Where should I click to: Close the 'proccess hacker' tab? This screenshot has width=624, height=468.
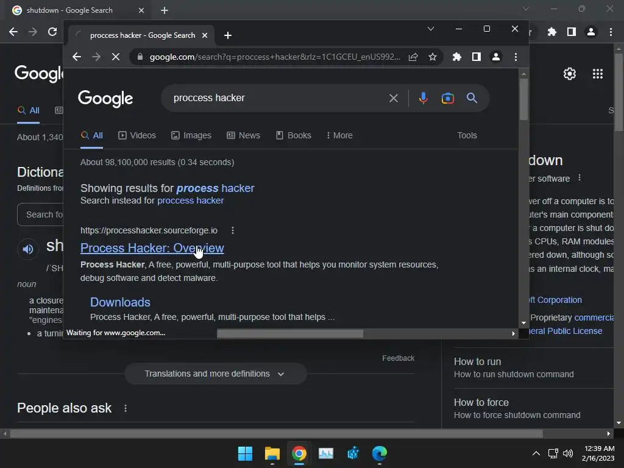click(x=205, y=35)
